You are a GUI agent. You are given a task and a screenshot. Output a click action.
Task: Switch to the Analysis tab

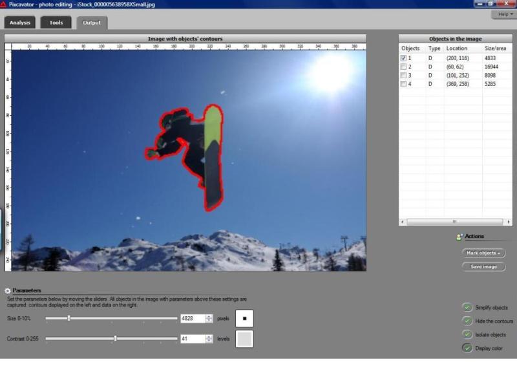tap(20, 23)
